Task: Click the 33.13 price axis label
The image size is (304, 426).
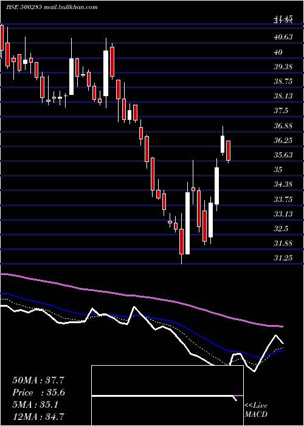Action: [283, 214]
